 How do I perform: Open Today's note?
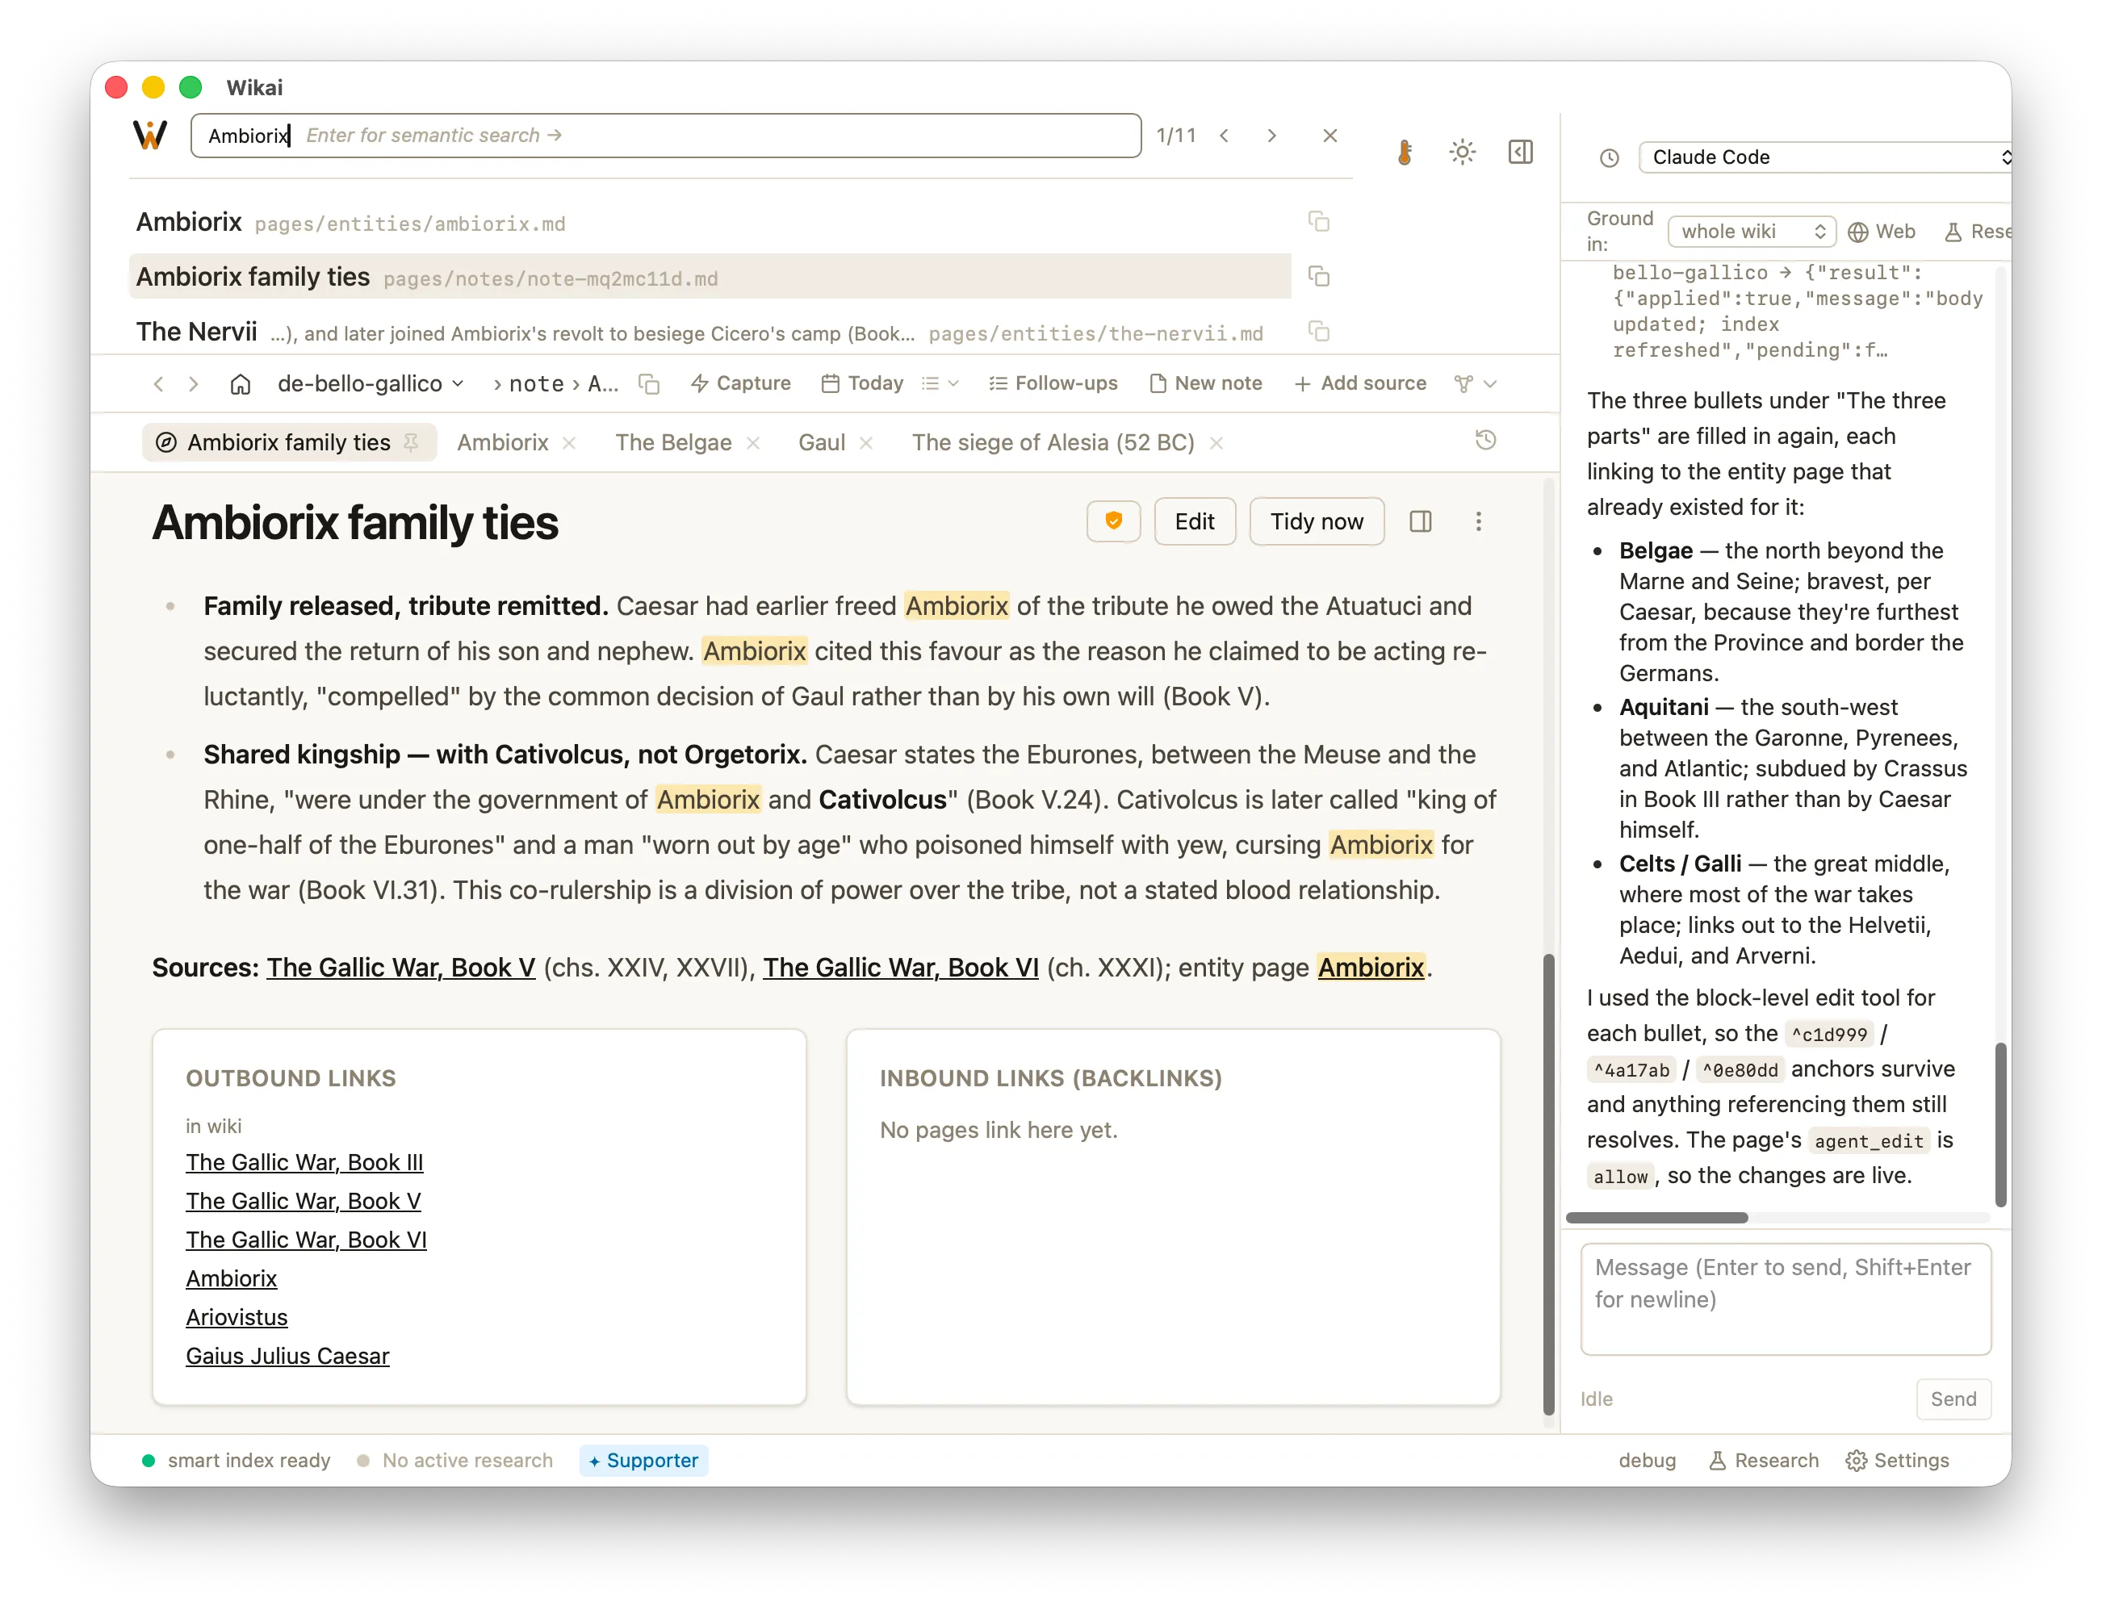862,383
